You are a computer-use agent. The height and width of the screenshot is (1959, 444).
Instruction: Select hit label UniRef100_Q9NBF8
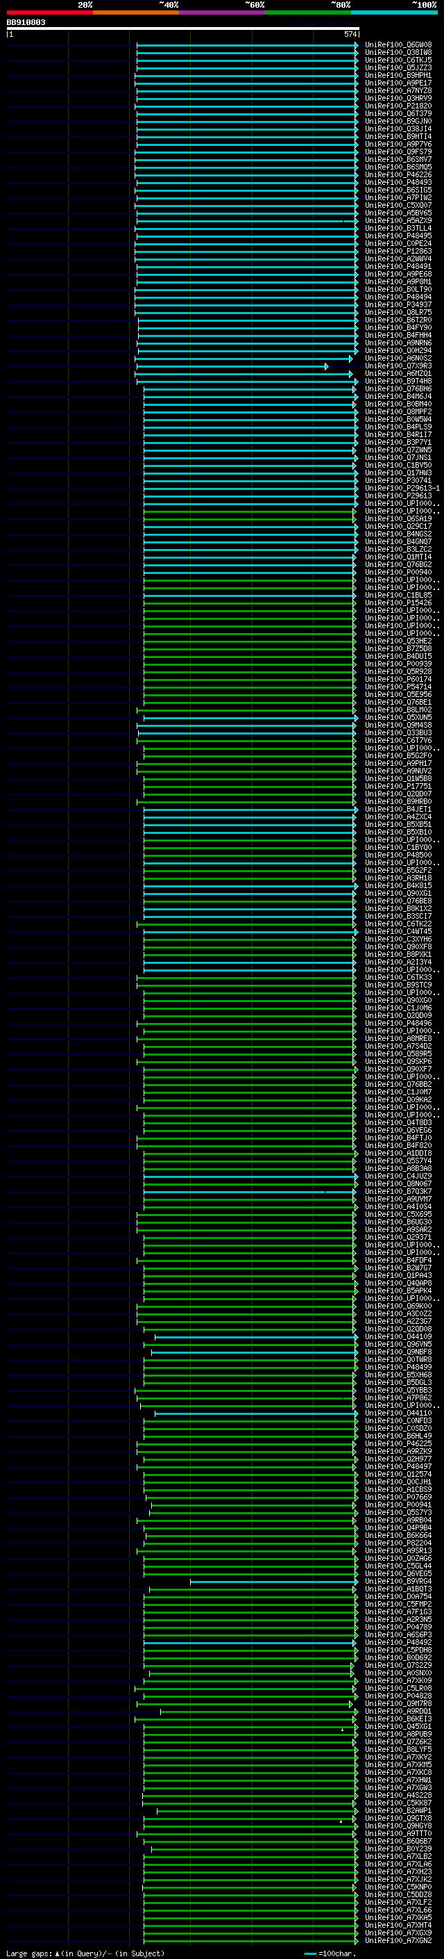tap(398, 1352)
